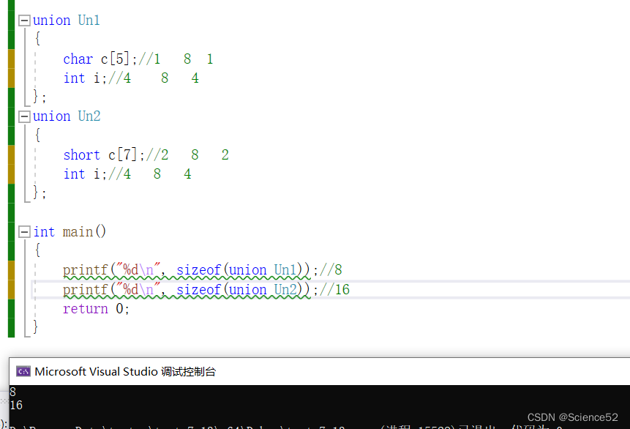Image resolution: width=630 pixels, height=429 pixels.
Task: Collapse the union Un2 definition
Action: (24, 116)
